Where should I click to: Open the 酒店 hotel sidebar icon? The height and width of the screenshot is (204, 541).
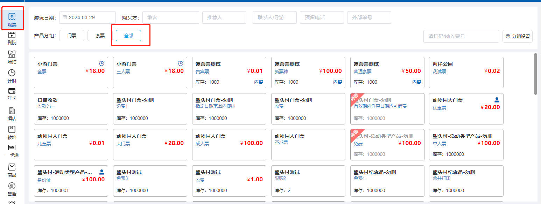(x=12, y=114)
